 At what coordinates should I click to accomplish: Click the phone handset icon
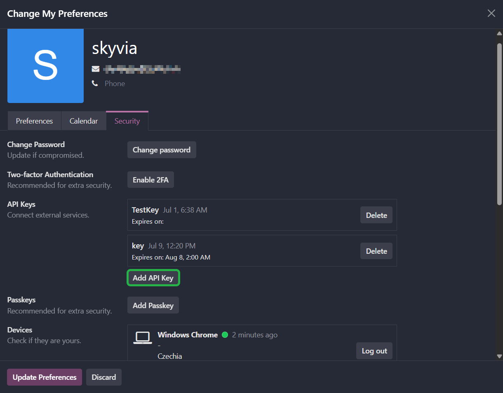click(95, 84)
